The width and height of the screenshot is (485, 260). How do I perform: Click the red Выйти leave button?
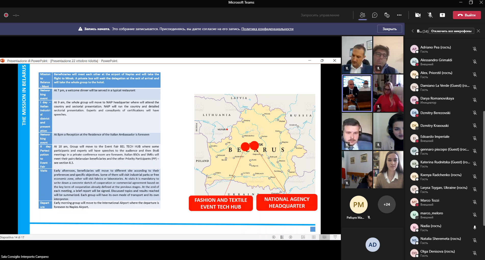click(467, 15)
